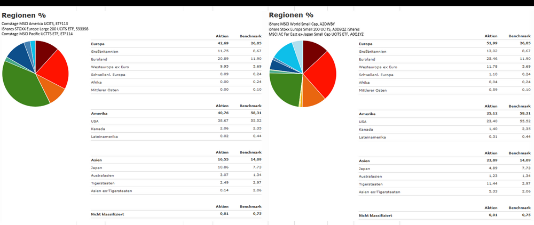Select Schwellenl. Europa value 0,09
534x225 pixels.
tap(224, 74)
